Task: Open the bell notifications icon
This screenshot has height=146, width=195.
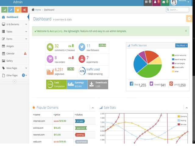Action: coord(156,2)
